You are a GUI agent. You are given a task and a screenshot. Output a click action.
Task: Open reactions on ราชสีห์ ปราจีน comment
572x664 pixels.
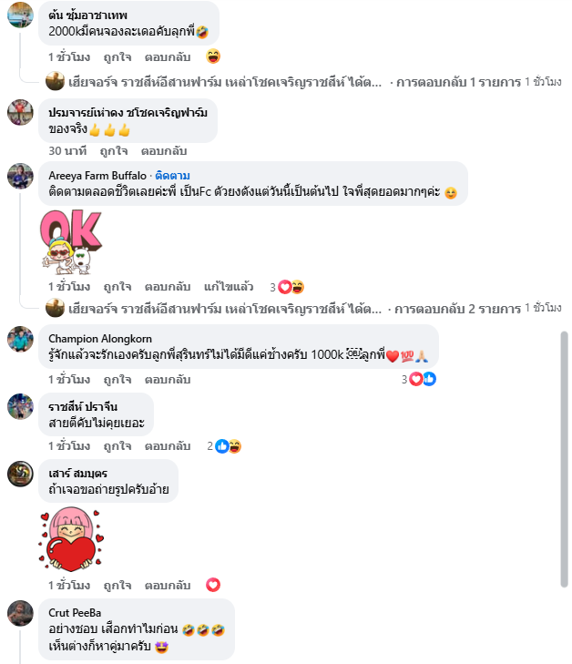[x=224, y=446]
